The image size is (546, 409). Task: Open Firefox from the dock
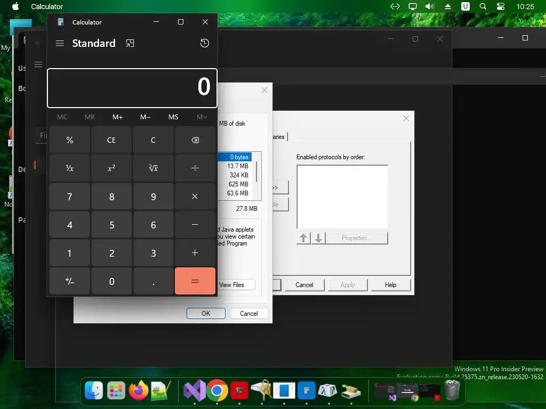138,390
